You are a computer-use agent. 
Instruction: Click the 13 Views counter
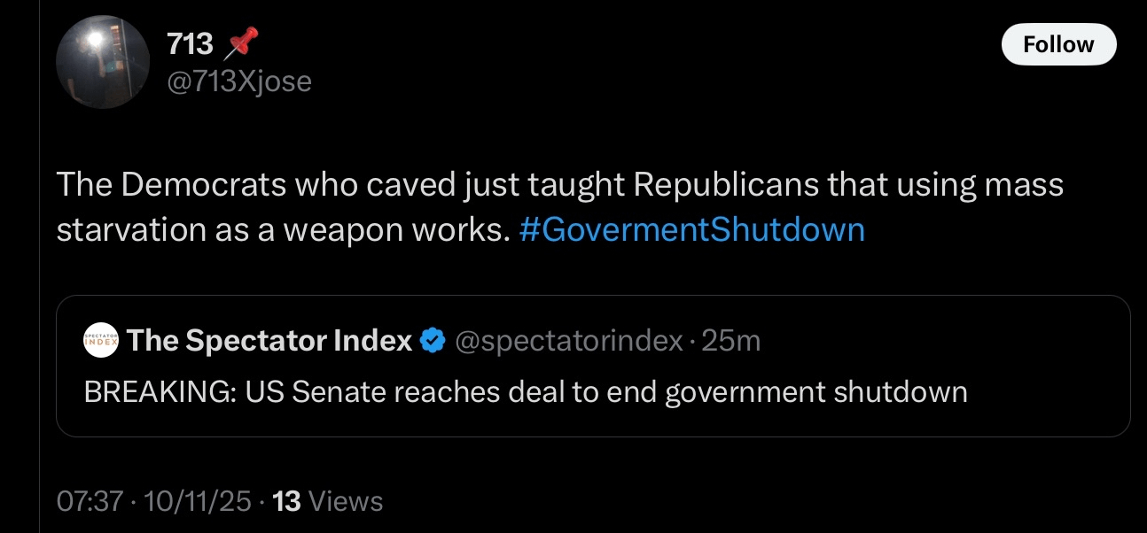click(x=287, y=502)
